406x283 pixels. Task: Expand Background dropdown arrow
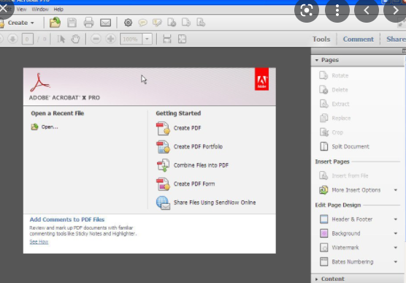coord(396,233)
